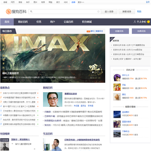Click the 进入词条 button

point(109,12)
